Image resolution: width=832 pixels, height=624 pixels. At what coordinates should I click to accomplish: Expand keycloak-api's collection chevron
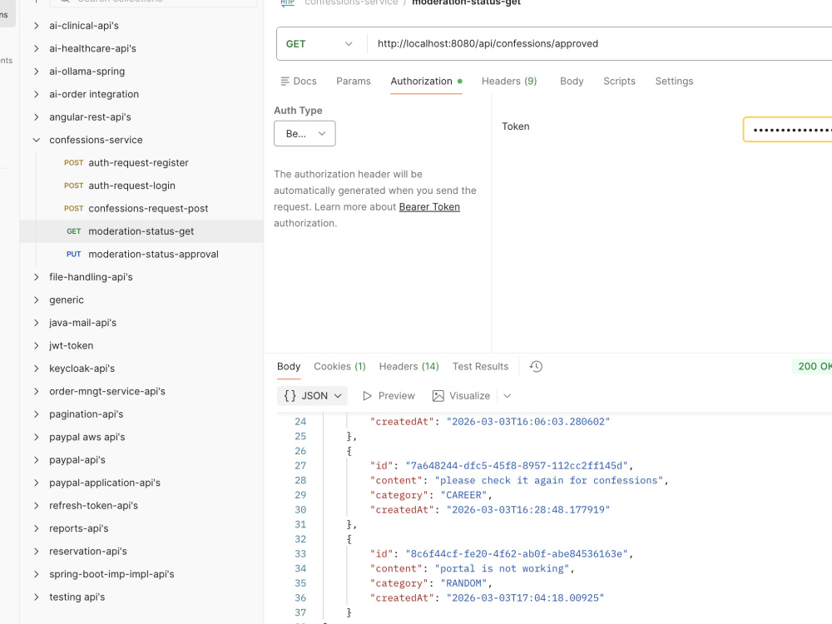coord(36,369)
